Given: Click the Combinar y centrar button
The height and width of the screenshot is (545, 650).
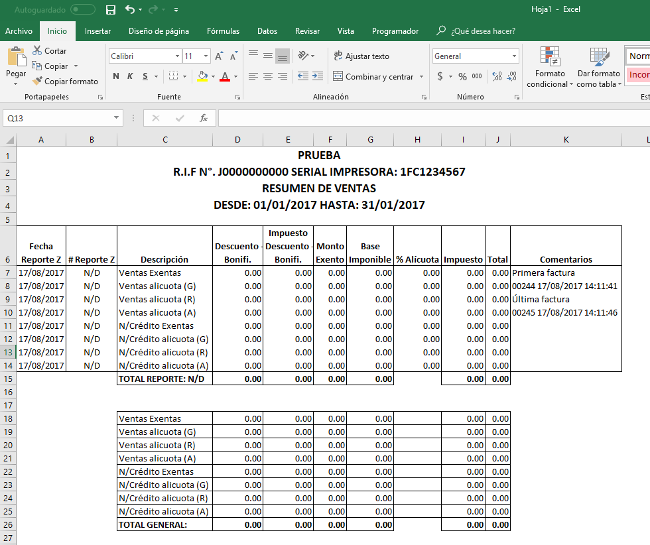Looking at the screenshot, I should (x=373, y=77).
